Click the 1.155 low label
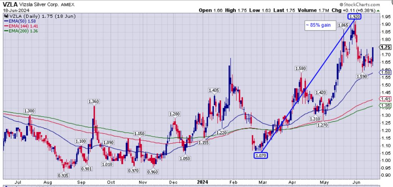The image size is (393, 187). (203, 142)
